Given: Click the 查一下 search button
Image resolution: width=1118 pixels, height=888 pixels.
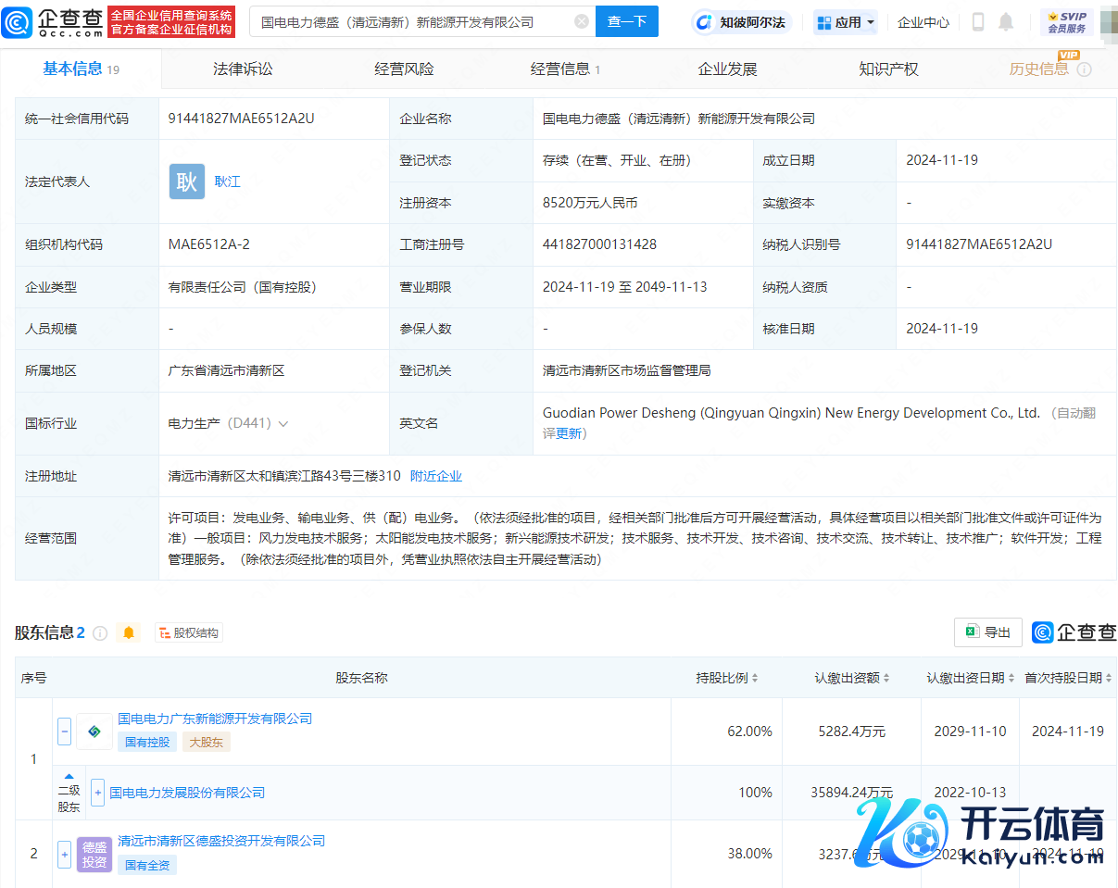Looking at the screenshot, I should click(627, 21).
